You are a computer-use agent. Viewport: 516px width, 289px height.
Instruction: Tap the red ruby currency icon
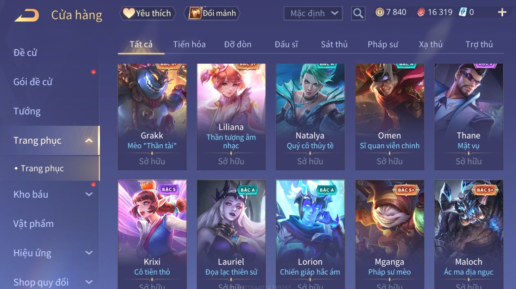coord(421,12)
